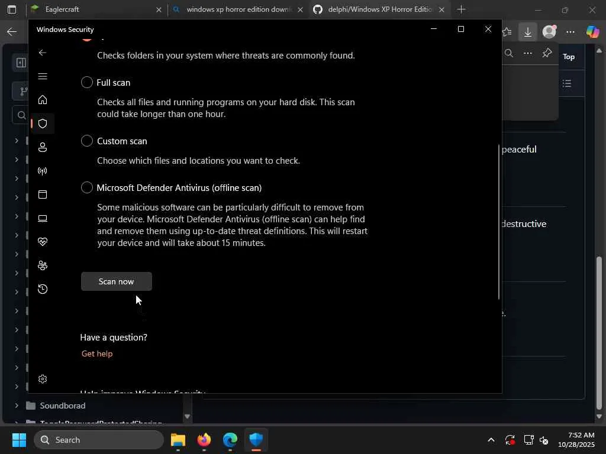Open Account protection person icon
606x454 pixels.
tap(43, 147)
